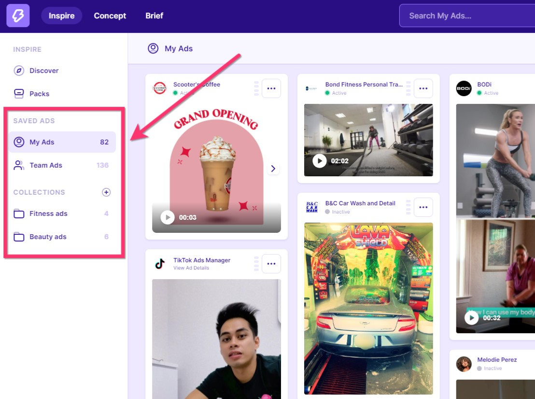Click the Bond Fitness Active status
535x399 pixels.
[x=336, y=93]
